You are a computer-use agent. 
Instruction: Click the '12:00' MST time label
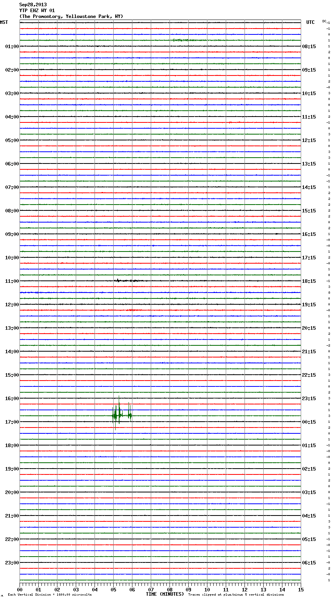coord(12,305)
